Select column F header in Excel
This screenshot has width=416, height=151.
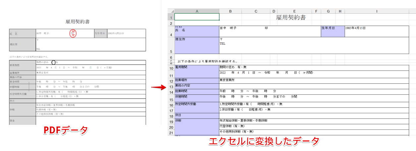pyautogui.click(x=316, y=11)
